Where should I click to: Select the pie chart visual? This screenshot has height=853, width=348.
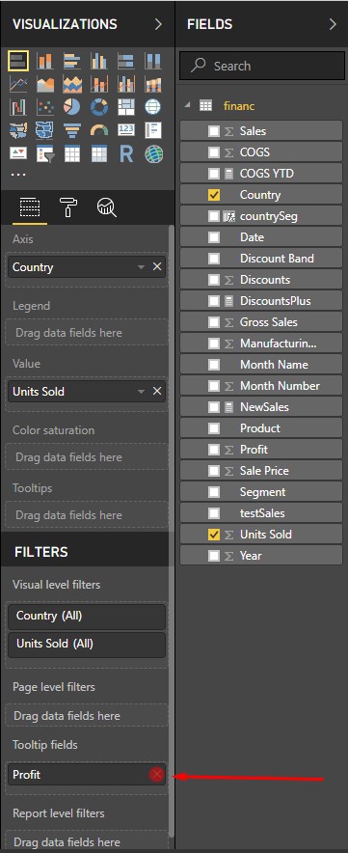point(71,107)
